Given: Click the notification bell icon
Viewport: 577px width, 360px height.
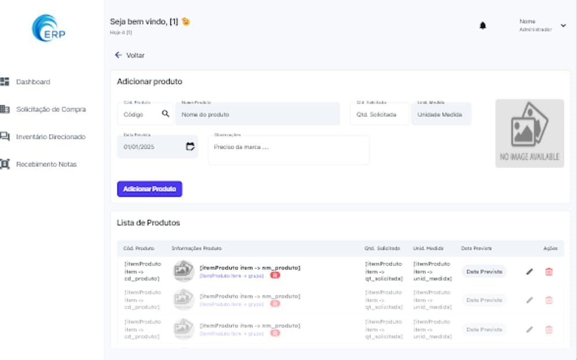Looking at the screenshot, I should click(483, 26).
